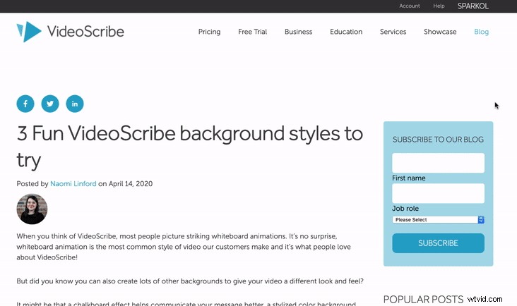Open the Free Trial page
Viewport: 517px width, 306px height.
[253, 32]
